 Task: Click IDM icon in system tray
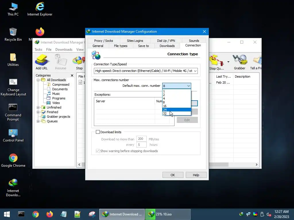click(241, 214)
